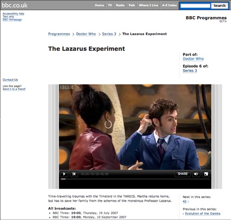Click the SHARE button in the player

click(183, 174)
